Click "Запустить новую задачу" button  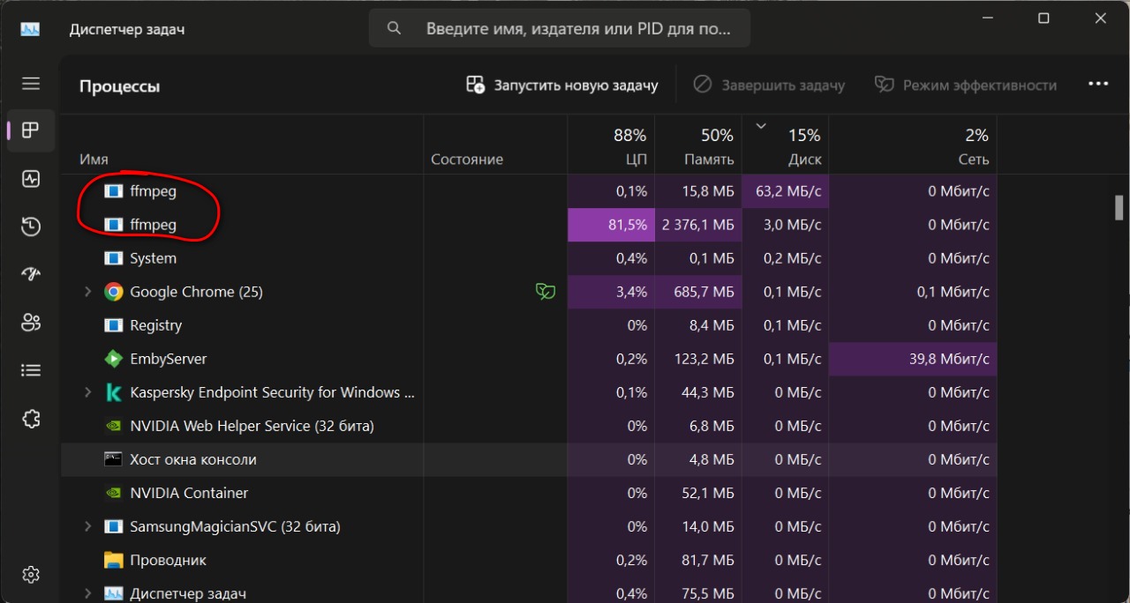(x=562, y=86)
